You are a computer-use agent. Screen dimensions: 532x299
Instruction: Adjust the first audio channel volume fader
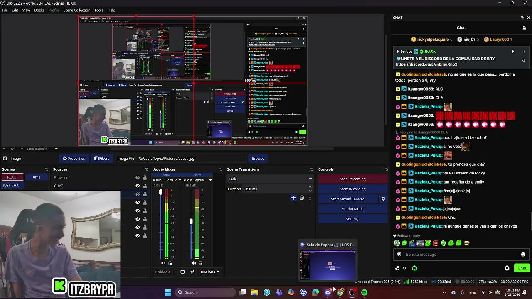tap(160, 192)
